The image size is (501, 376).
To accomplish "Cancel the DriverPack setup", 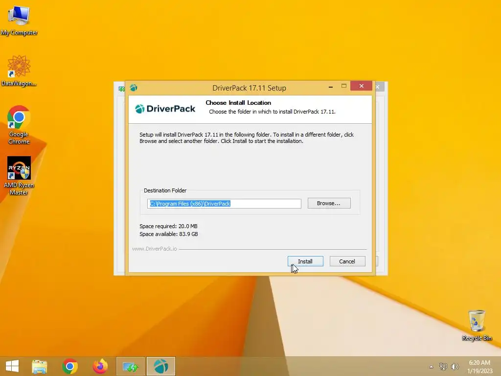I will [x=347, y=261].
